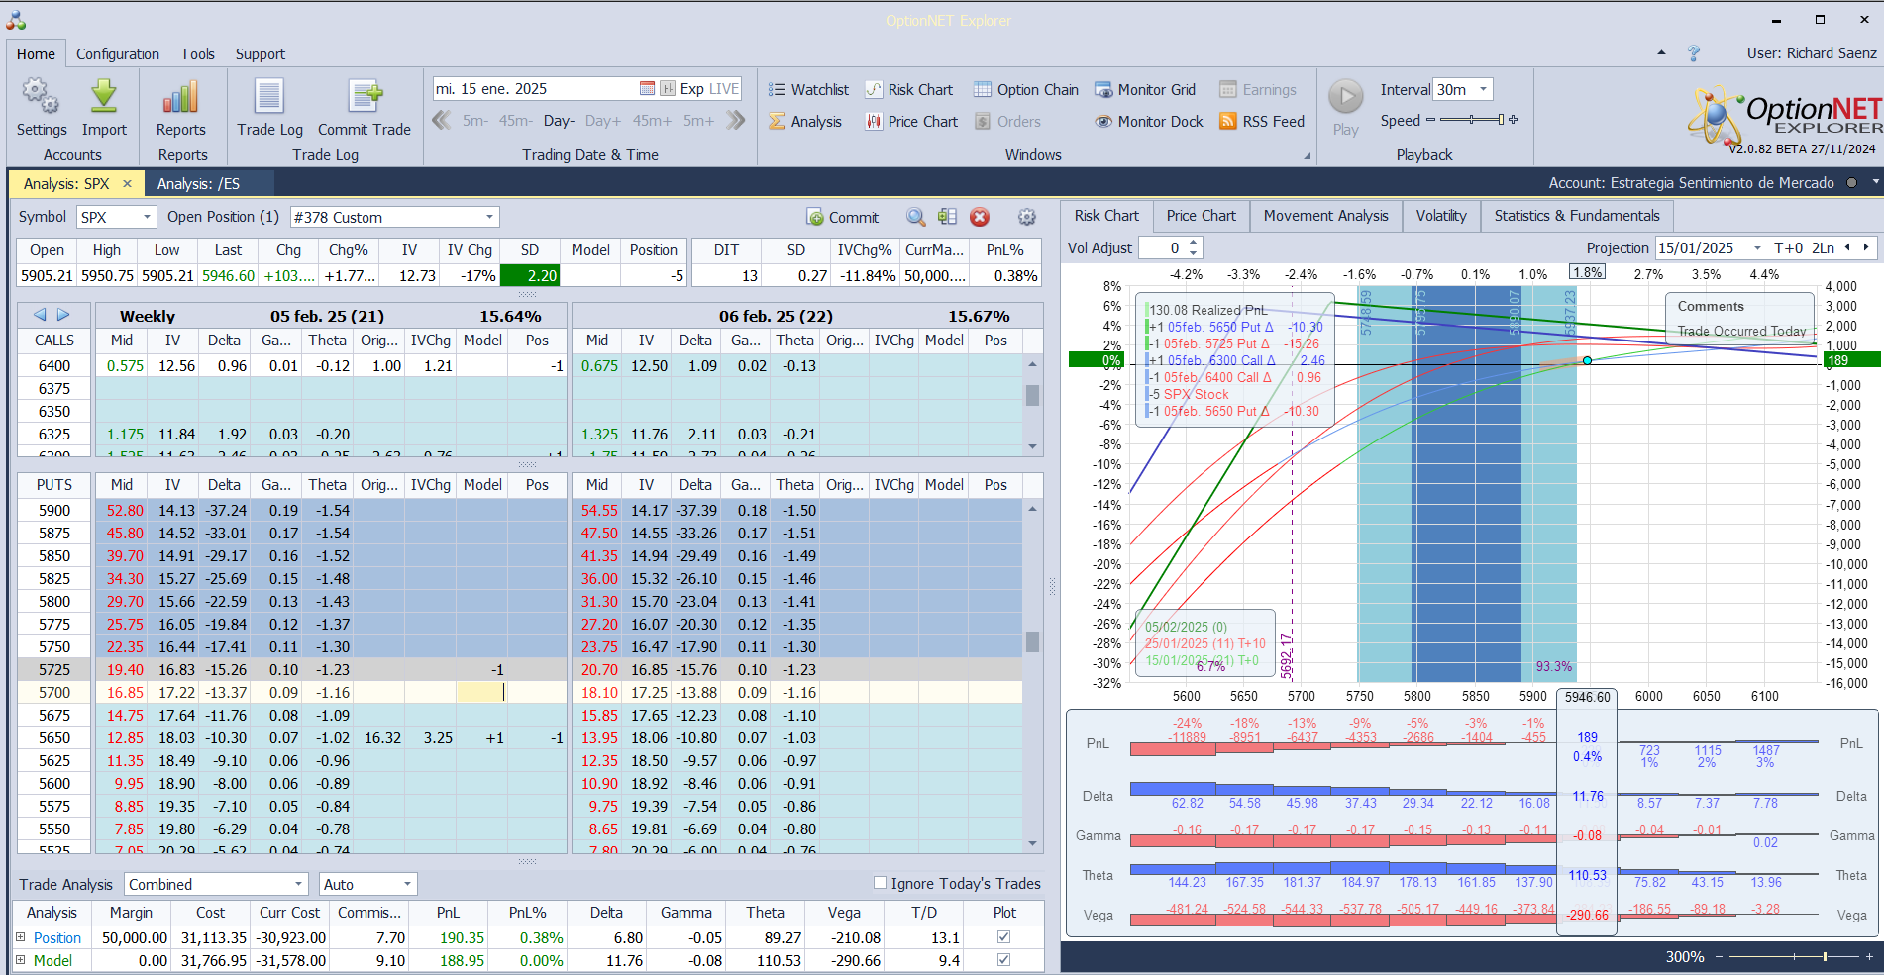The image size is (1884, 975).
Task: Click the red delete position icon
Action: click(980, 218)
